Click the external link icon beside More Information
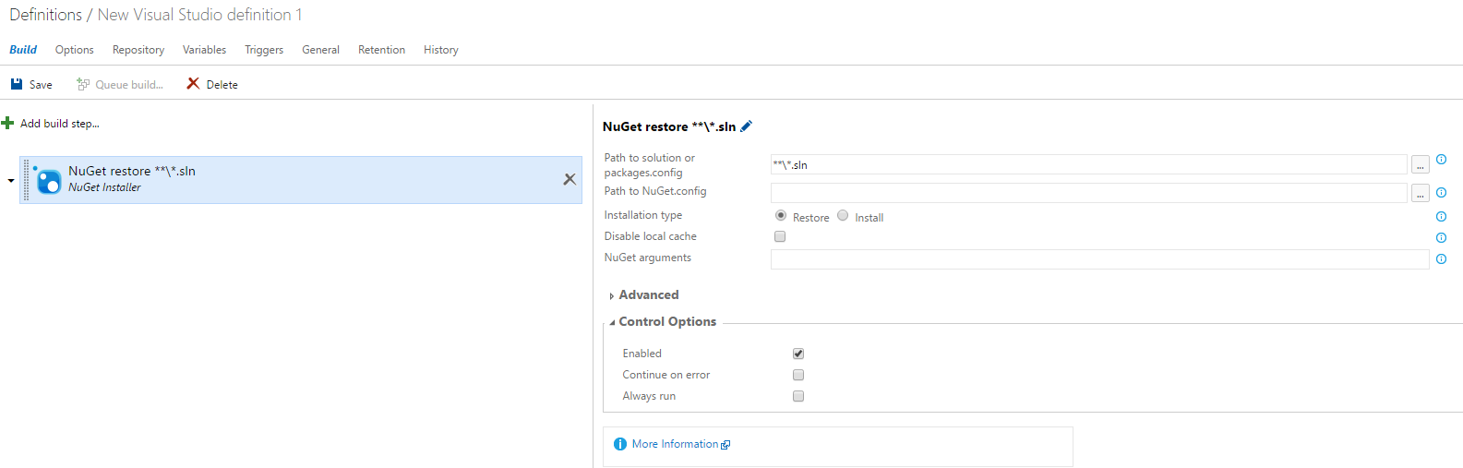1463x468 pixels. (726, 445)
